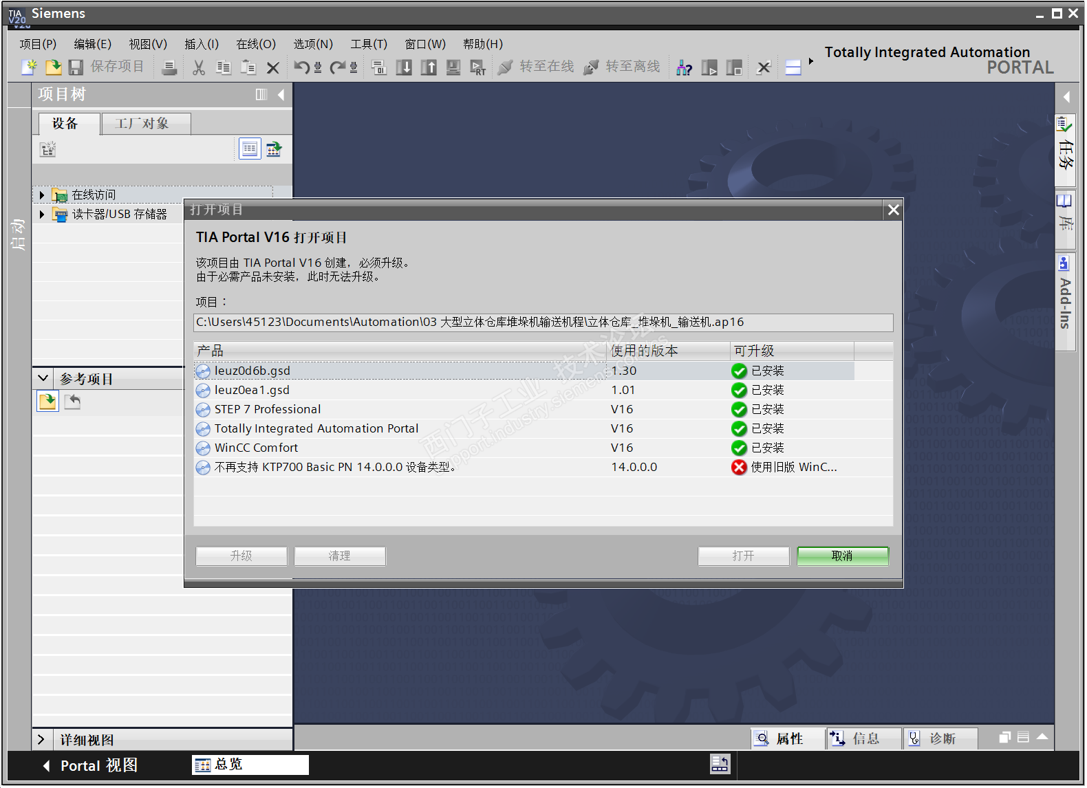Click the 取消 button in dialog
Viewport: 1087px width, 788px height.
coord(842,556)
